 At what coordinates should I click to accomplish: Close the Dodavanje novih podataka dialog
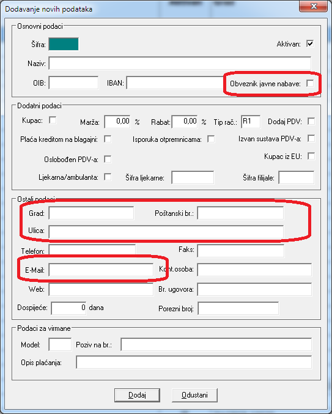(314, 6)
